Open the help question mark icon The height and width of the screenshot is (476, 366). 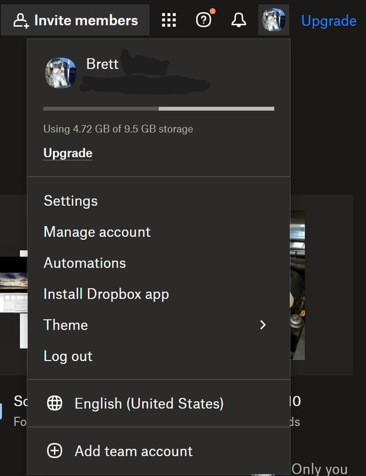(x=204, y=20)
